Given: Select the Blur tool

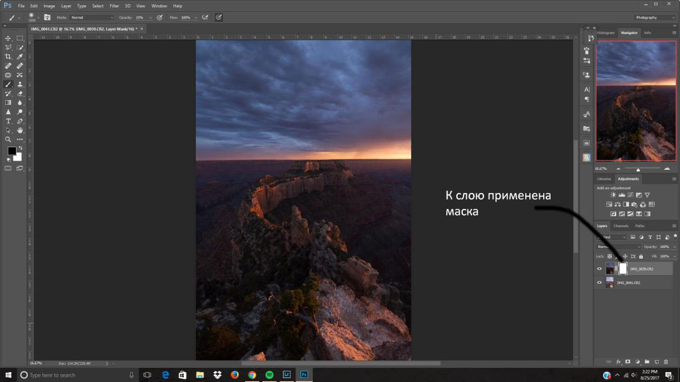Looking at the screenshot, I should 19,103.
